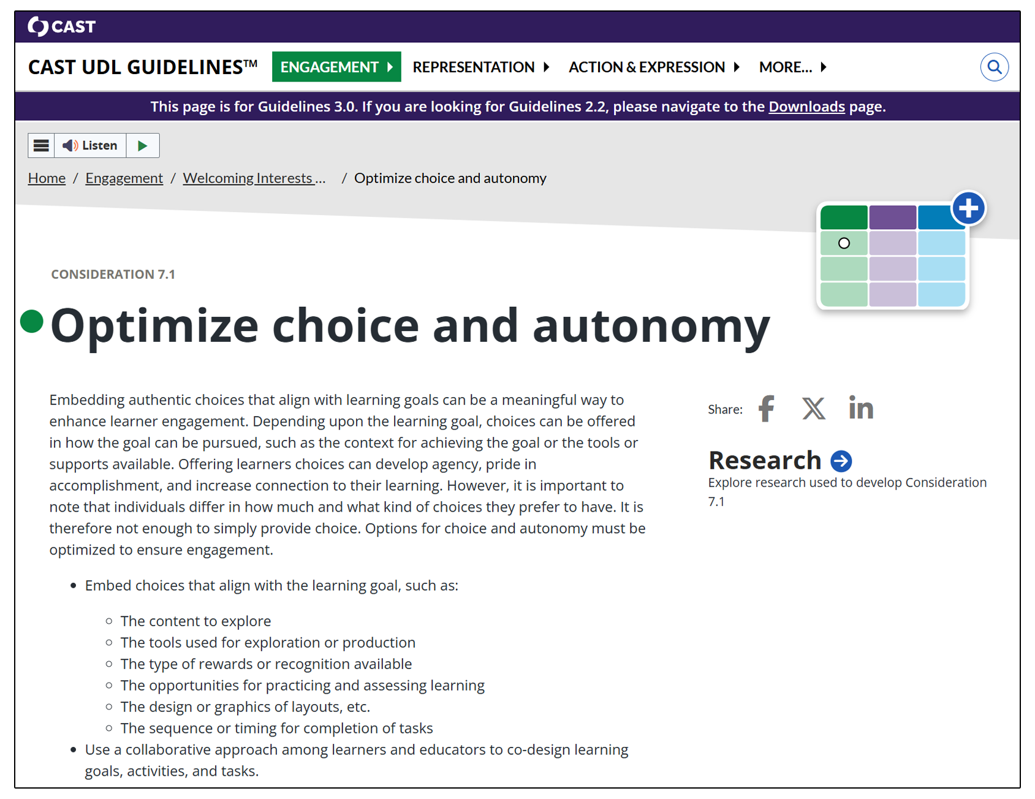The image size is (1035, 799).
Task: Click the dark green header cell in grid
Action: pos(844,217)
